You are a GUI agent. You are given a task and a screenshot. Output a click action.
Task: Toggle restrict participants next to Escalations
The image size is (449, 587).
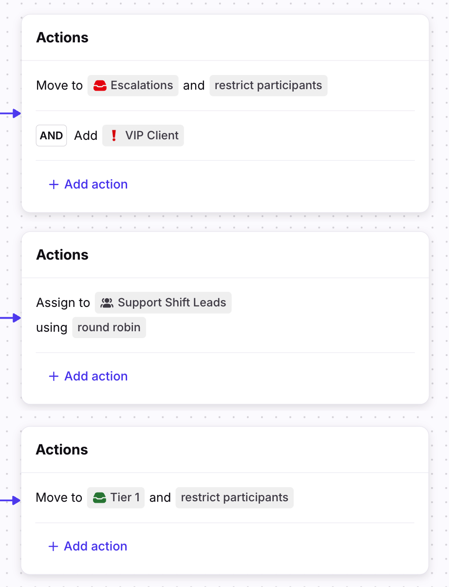click(x=268, y=86)
